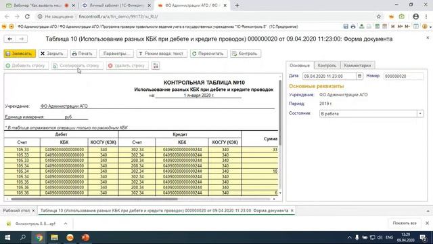This screenshot has width=433, height=244.
Task: Switch to Личный кабинет browser tab
Action: point(116,5)
